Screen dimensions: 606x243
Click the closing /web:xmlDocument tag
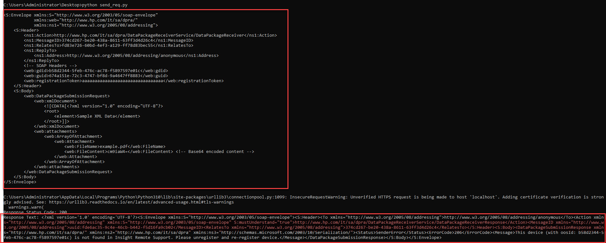click(57, 126)
